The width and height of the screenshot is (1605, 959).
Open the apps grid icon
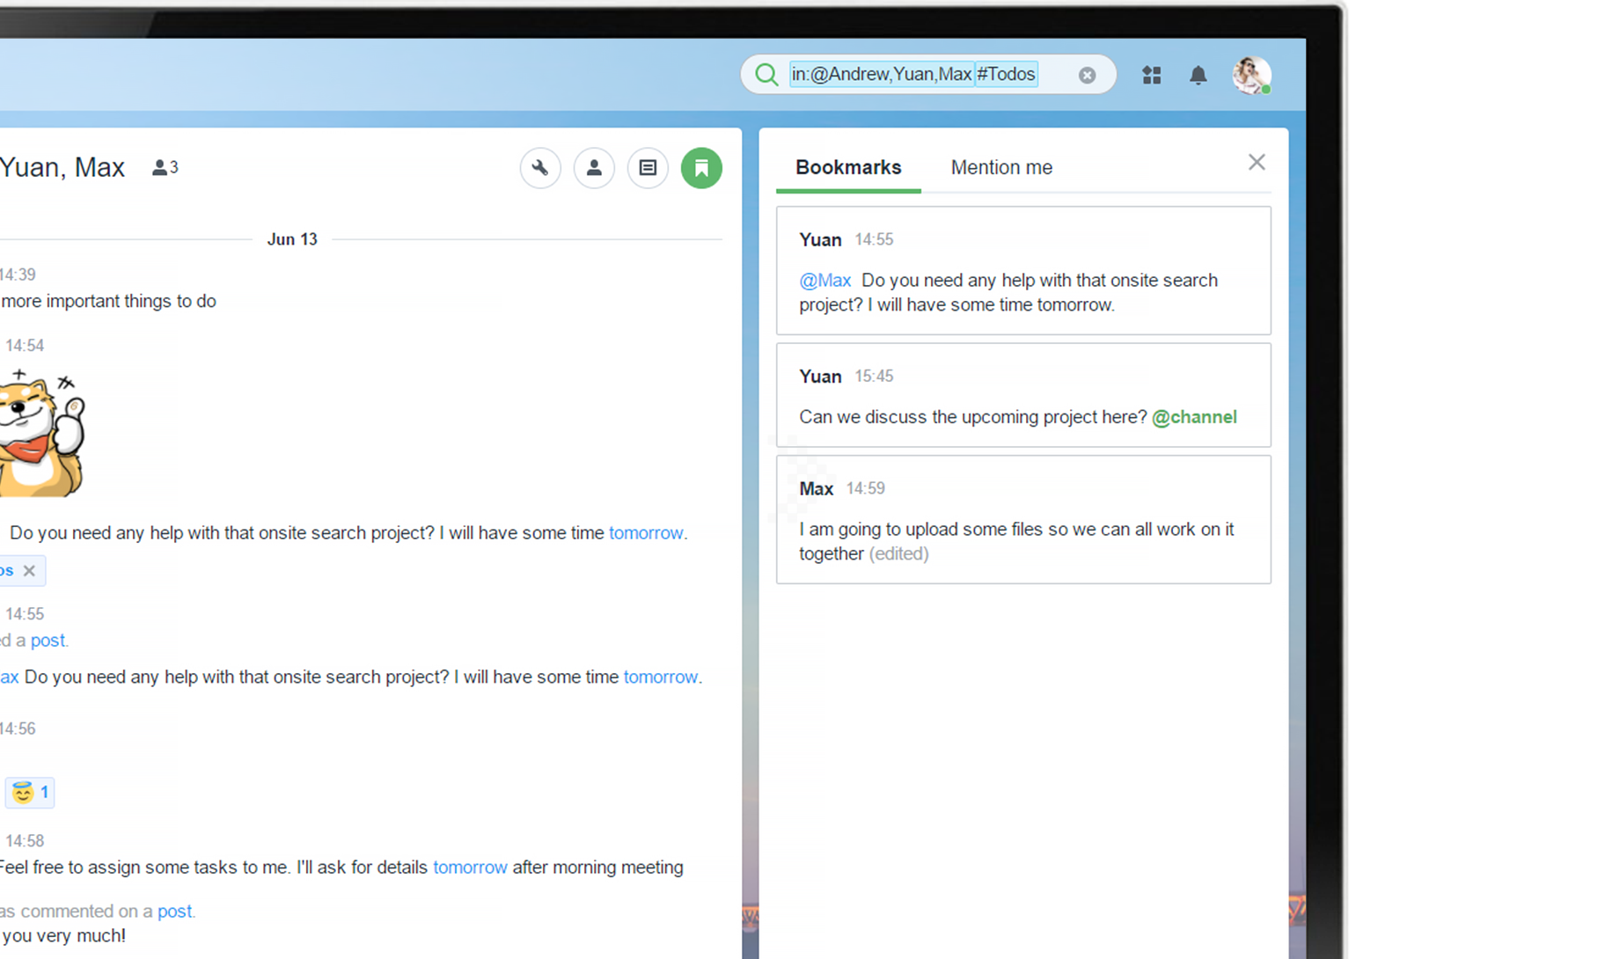(1151, 75)
